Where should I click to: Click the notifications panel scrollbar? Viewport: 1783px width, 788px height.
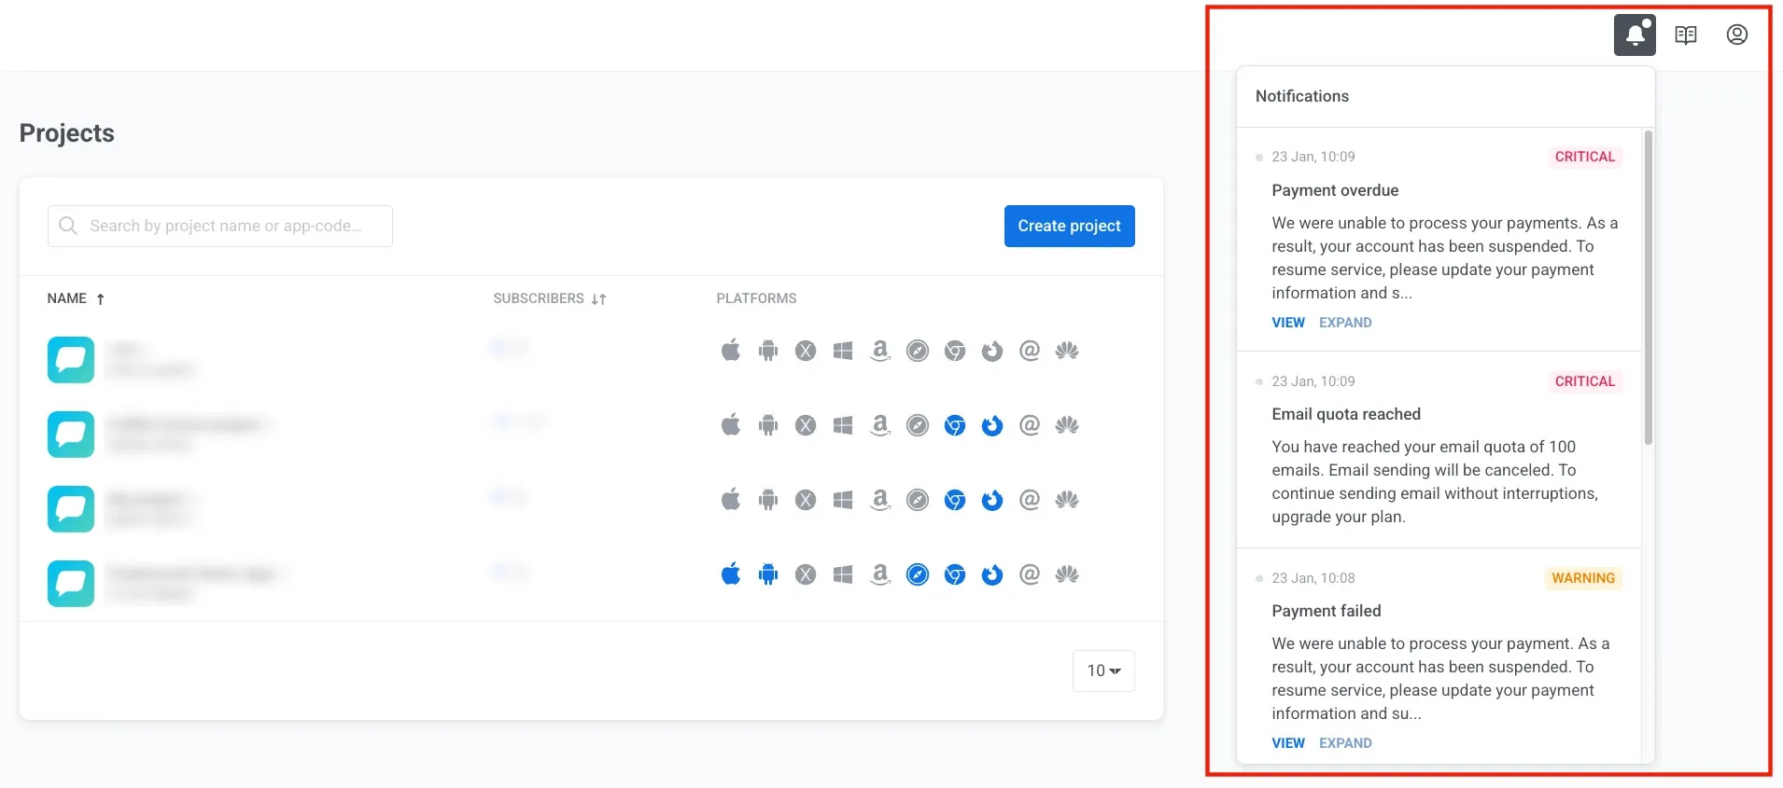pyautogui.click(x=1648, y=289)
